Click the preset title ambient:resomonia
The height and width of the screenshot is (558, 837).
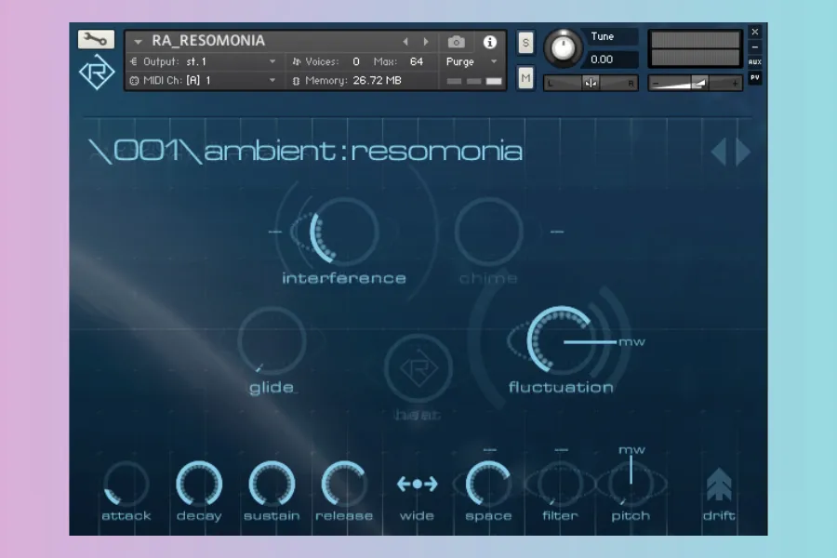[363, 151]
